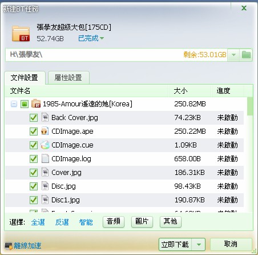Click the BT folder icon for 1985-Amour album

pyautogui.click(x=36, y=103)
